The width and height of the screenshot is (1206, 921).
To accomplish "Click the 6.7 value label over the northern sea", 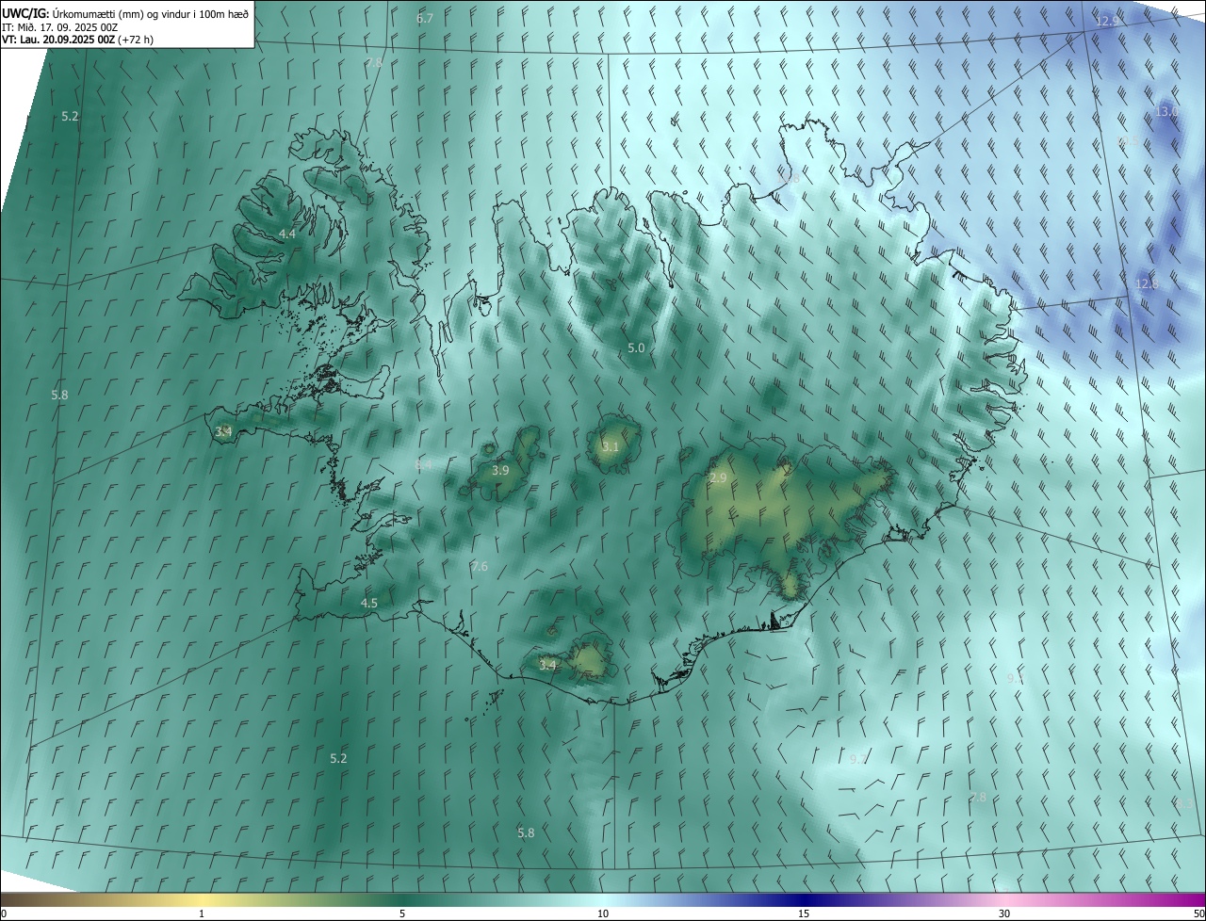I will coord(425,19).
